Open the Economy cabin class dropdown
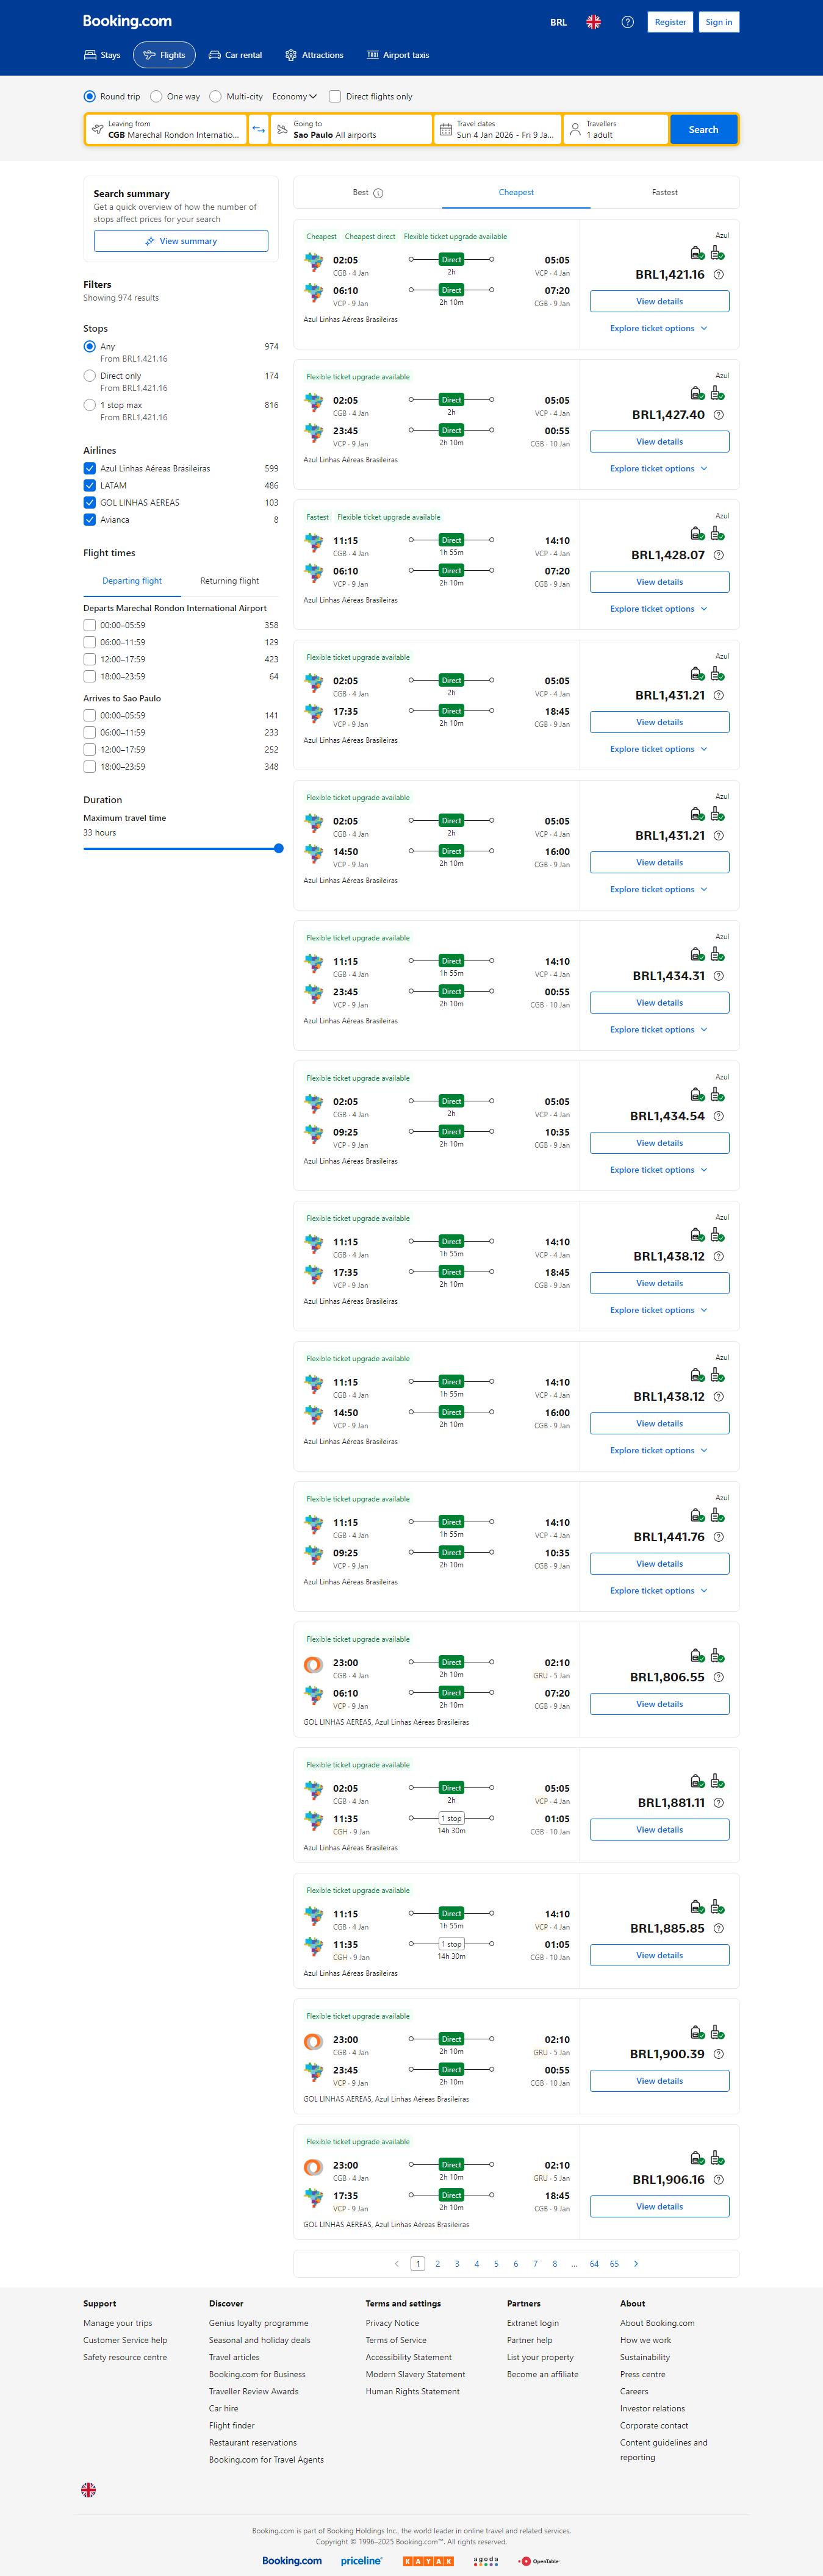This screenshot has width=823, height=2576. 294,97
